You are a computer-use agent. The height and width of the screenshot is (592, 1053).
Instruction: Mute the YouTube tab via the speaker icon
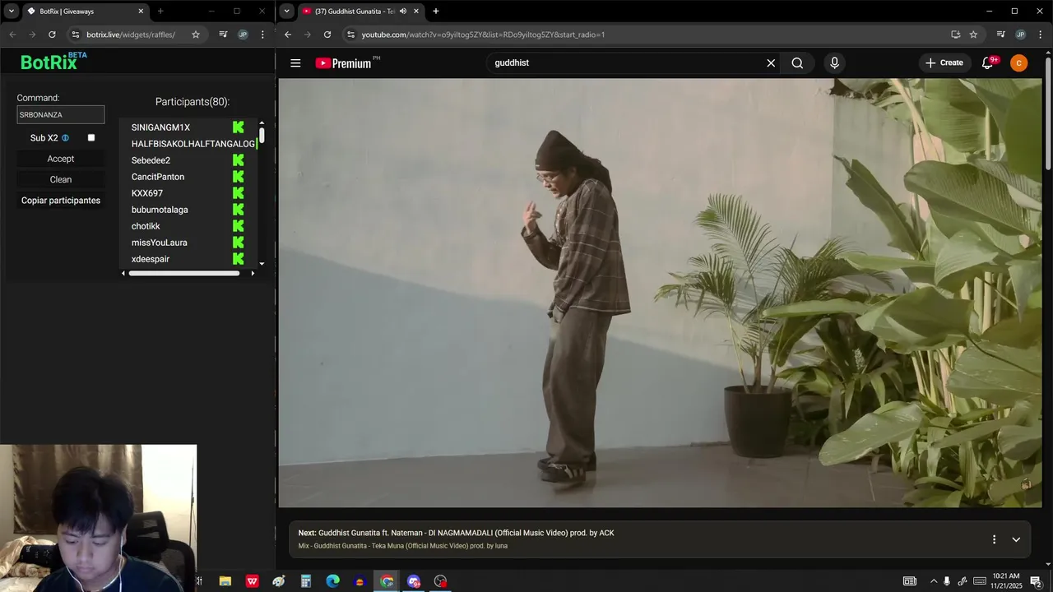(x=403, y=12)
